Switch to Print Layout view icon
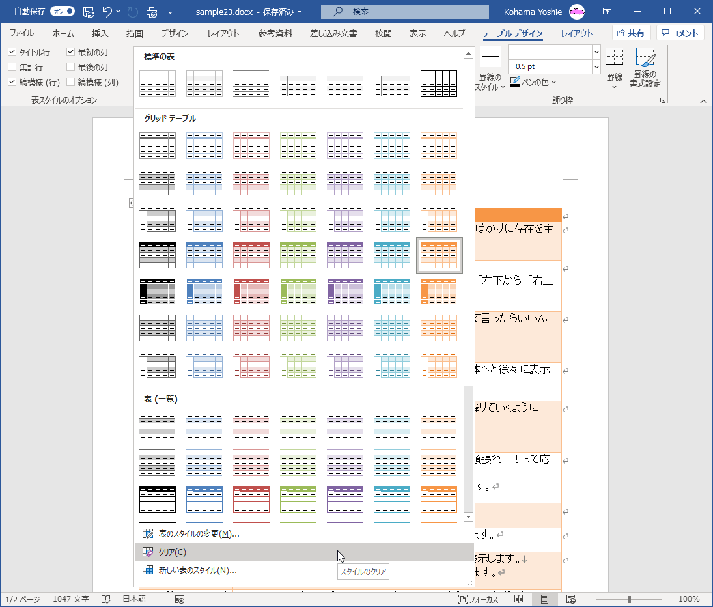The image size is (713, 607). pos(544,599)
